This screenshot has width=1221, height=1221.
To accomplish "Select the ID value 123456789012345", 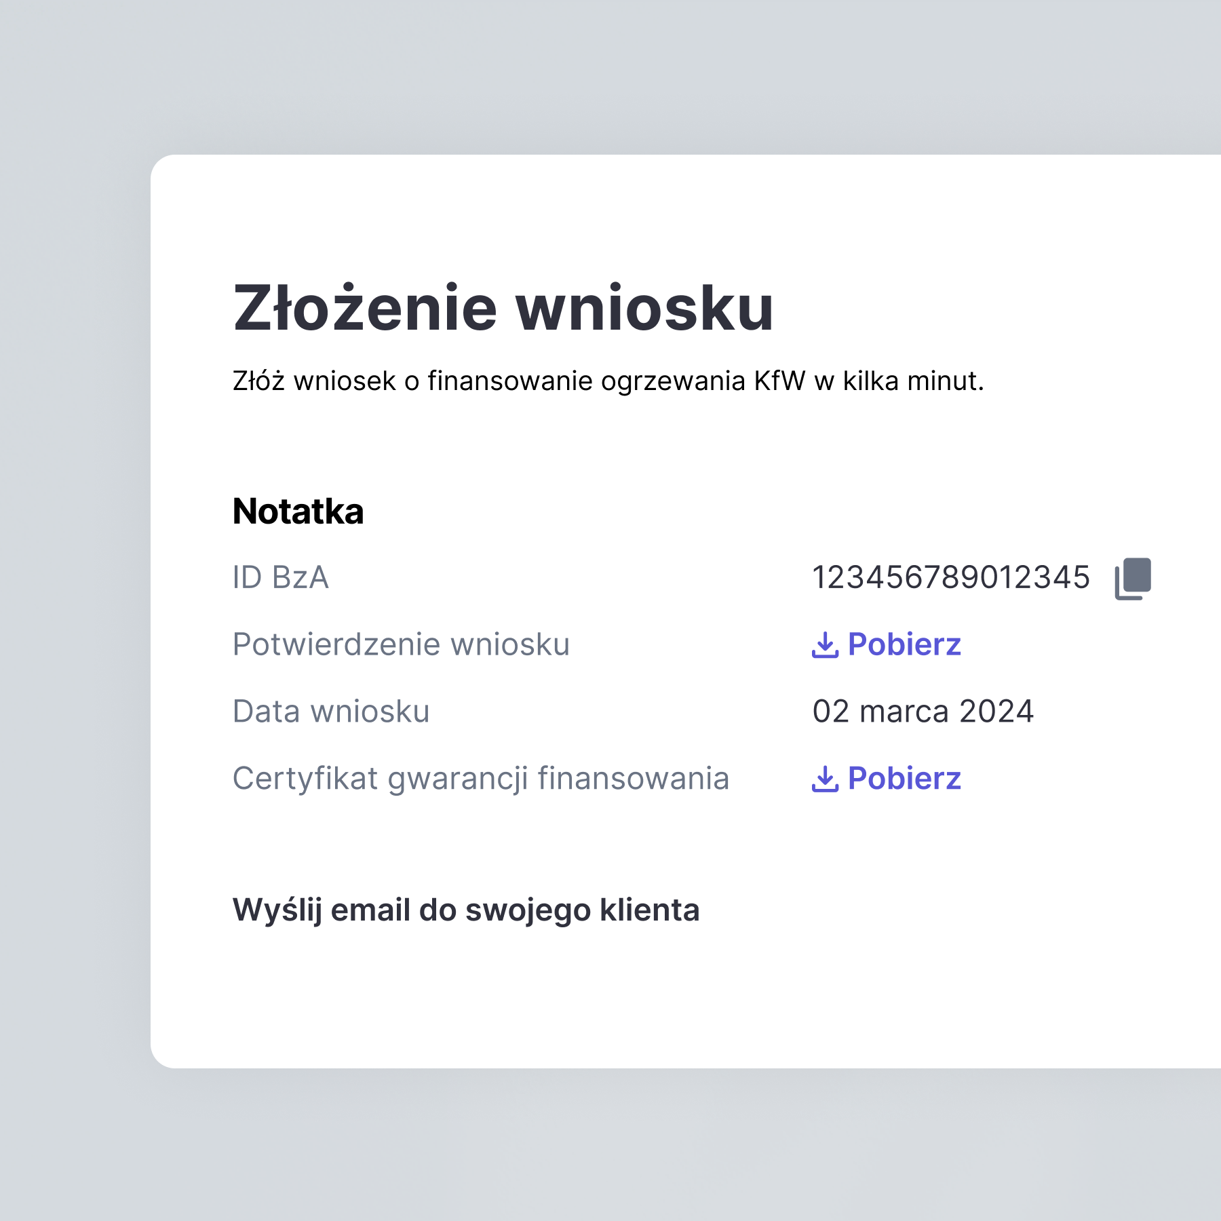I will (951, 578).
